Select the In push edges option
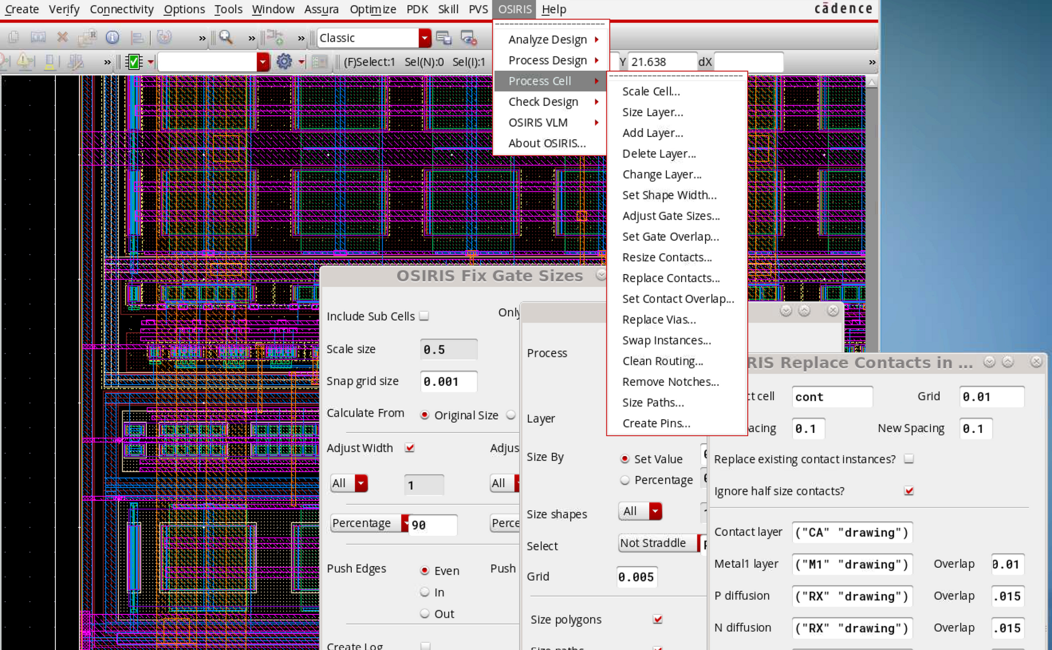Screen dimensions: 1052x650 click(x=425, y=592)
